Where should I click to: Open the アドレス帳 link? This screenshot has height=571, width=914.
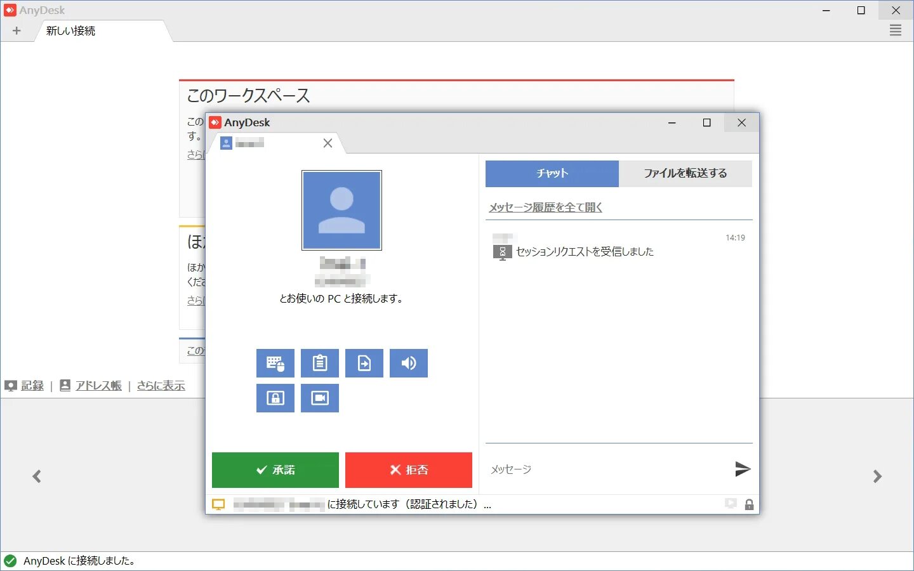click(98, 385)
